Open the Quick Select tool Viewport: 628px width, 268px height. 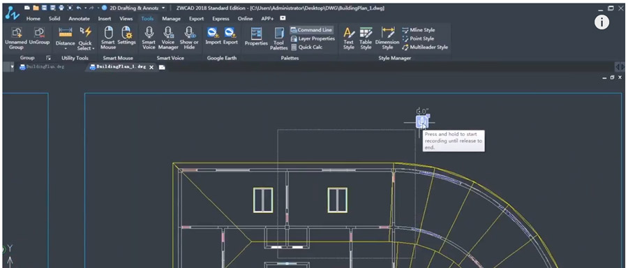85,38
